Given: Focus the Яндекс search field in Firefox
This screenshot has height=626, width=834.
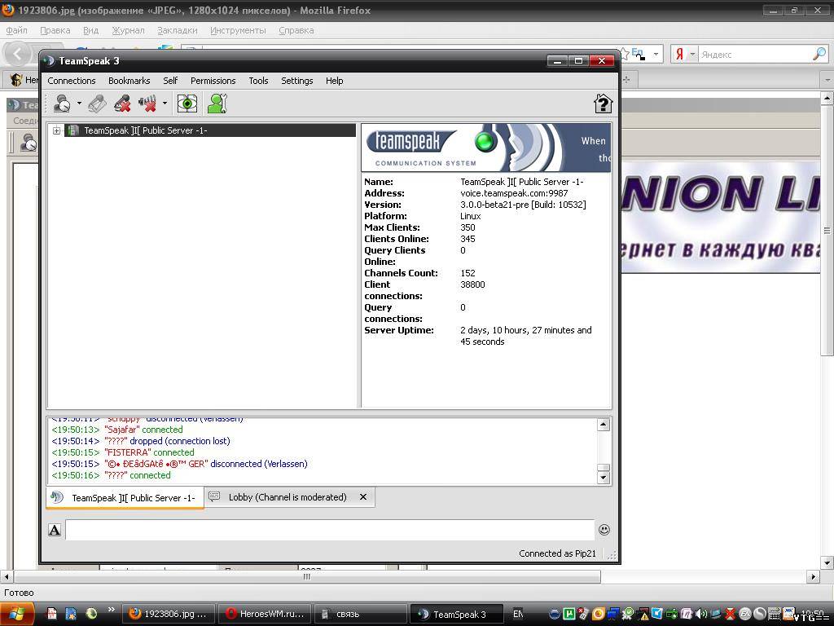Looking at the screenshot, I should (x=755, y=55).
